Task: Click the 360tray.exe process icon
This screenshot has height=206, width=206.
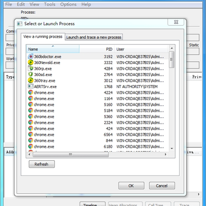Action: (x=30, y=81)
